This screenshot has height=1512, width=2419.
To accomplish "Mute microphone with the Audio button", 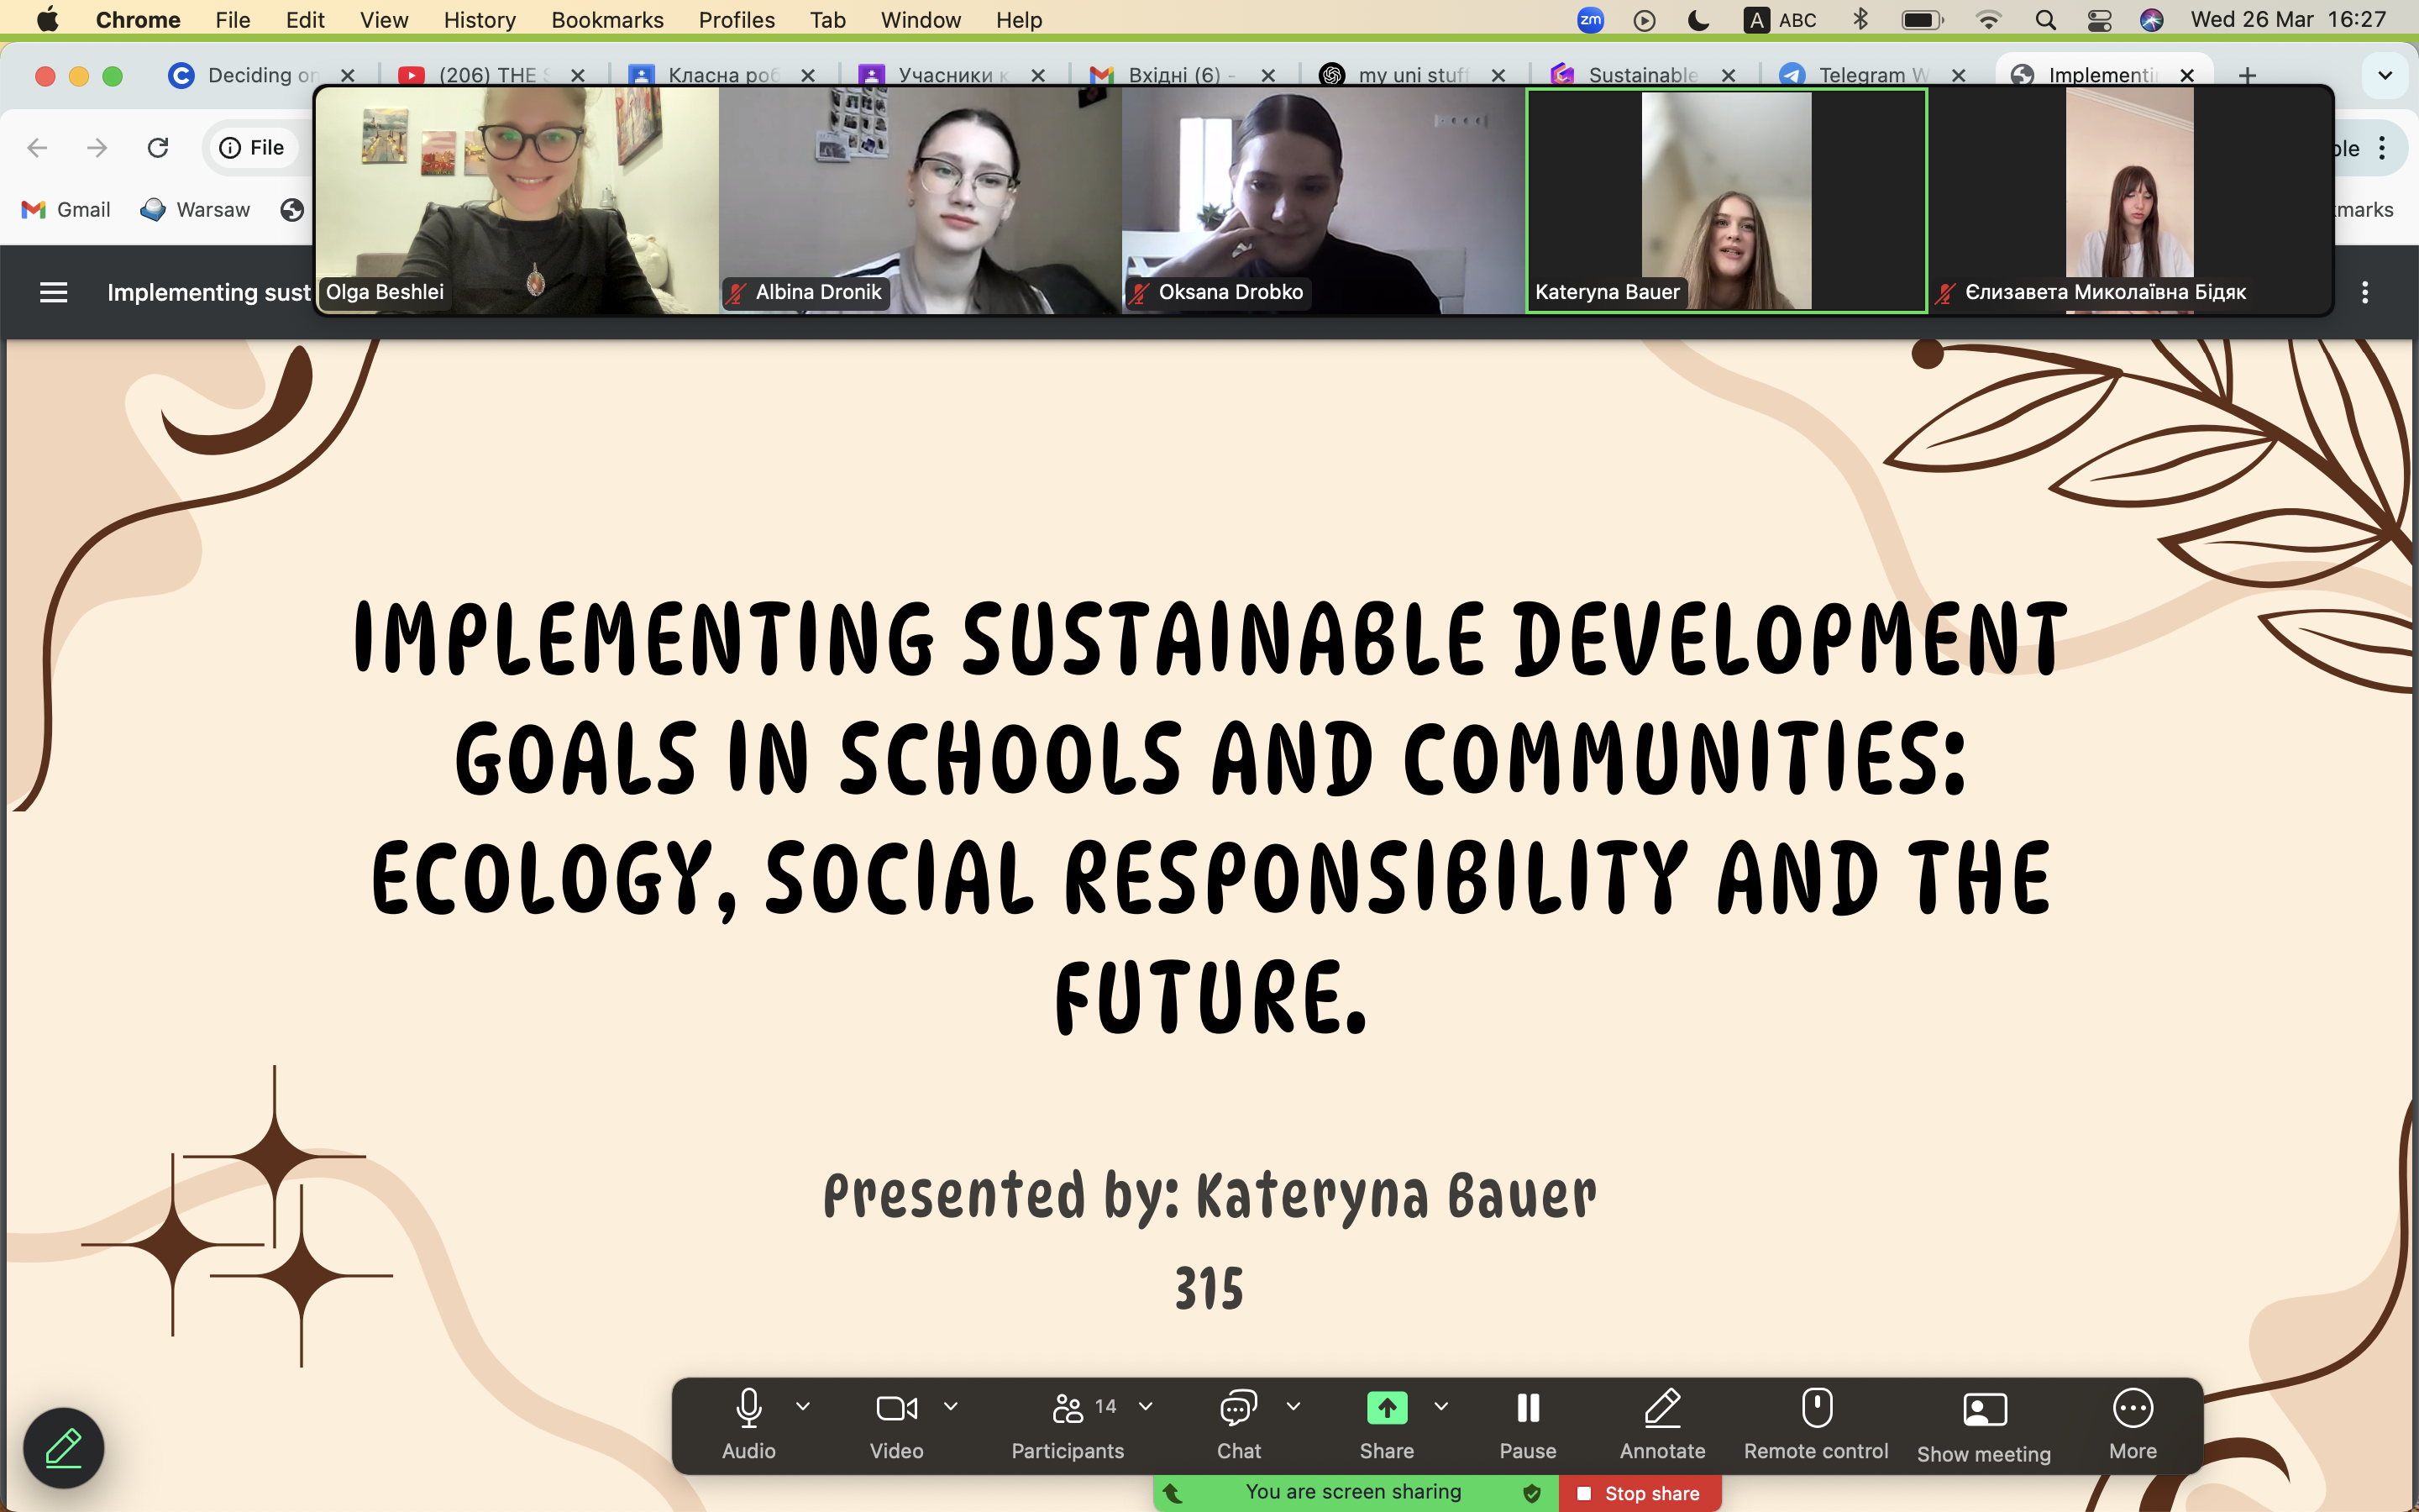I will [748, 1424].
